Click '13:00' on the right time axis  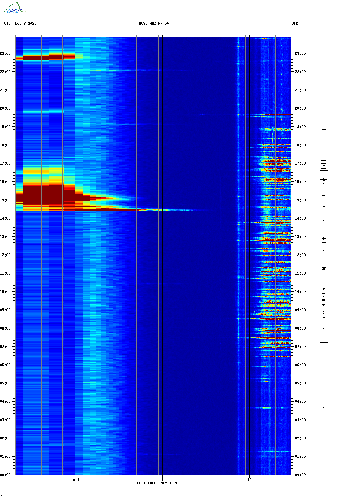(x=300, y=237)
